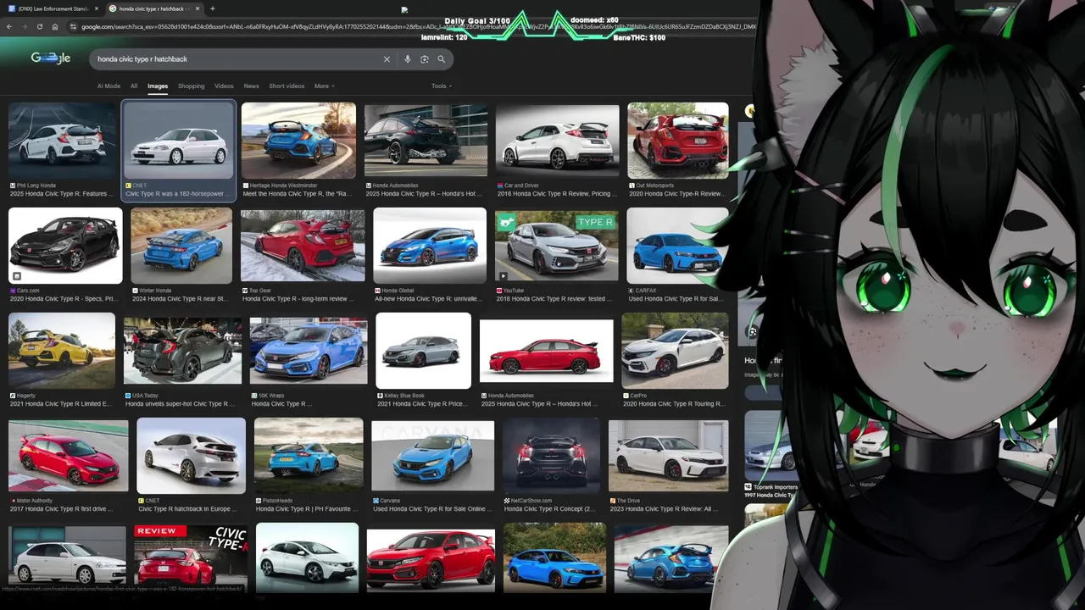Switch to AI Mode

point(108,86)
